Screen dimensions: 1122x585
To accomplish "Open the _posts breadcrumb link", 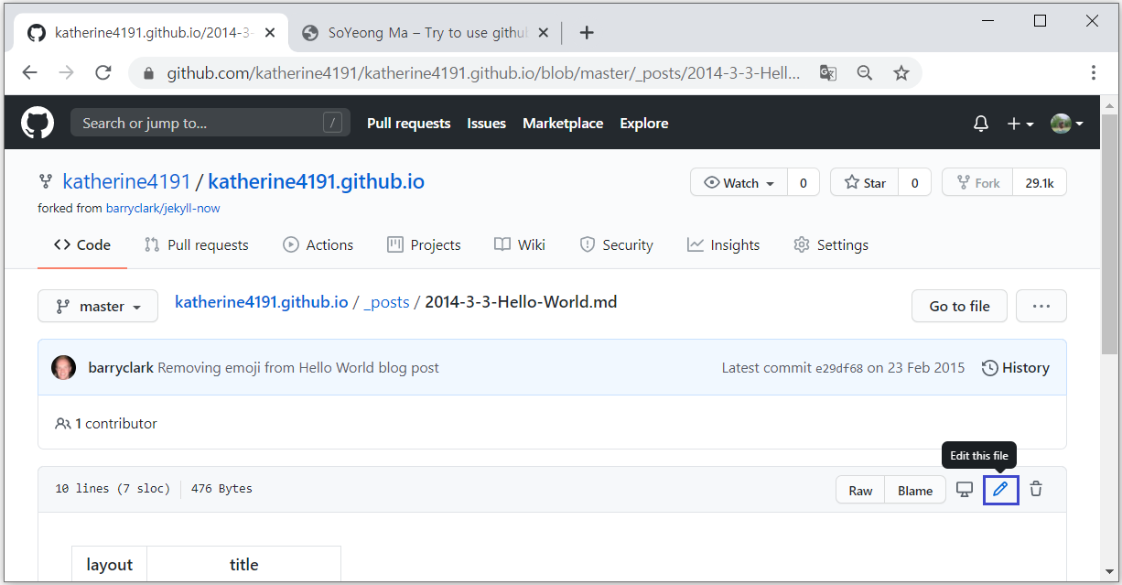I will [386, 301].
